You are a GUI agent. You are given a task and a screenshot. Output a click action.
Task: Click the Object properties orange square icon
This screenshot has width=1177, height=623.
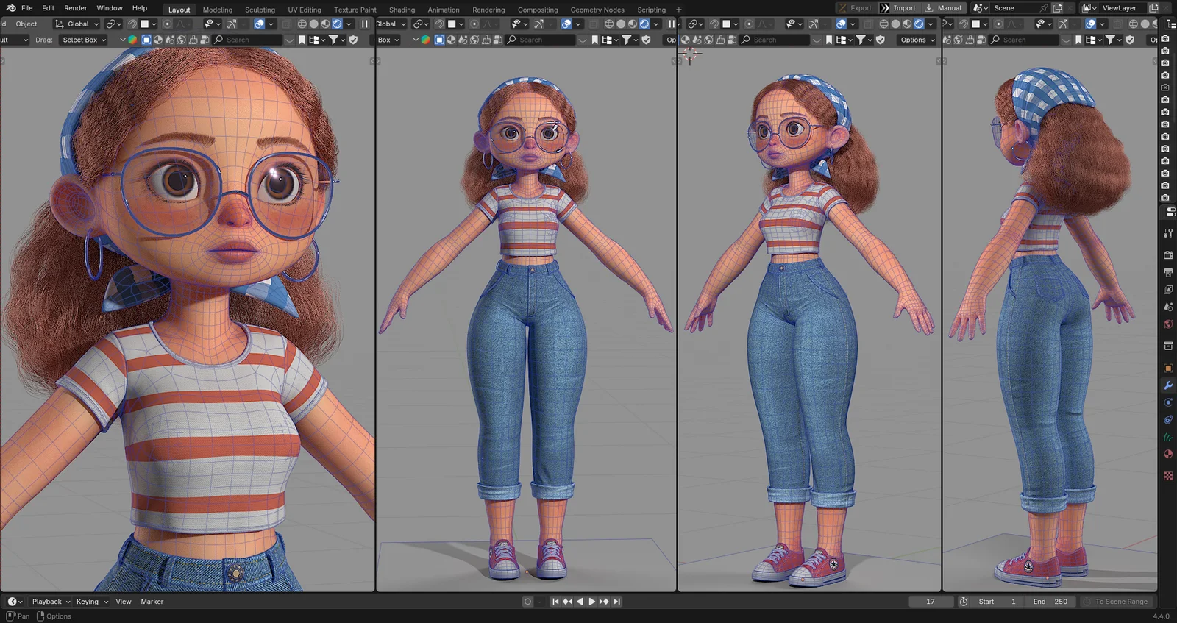[1167, 368]
